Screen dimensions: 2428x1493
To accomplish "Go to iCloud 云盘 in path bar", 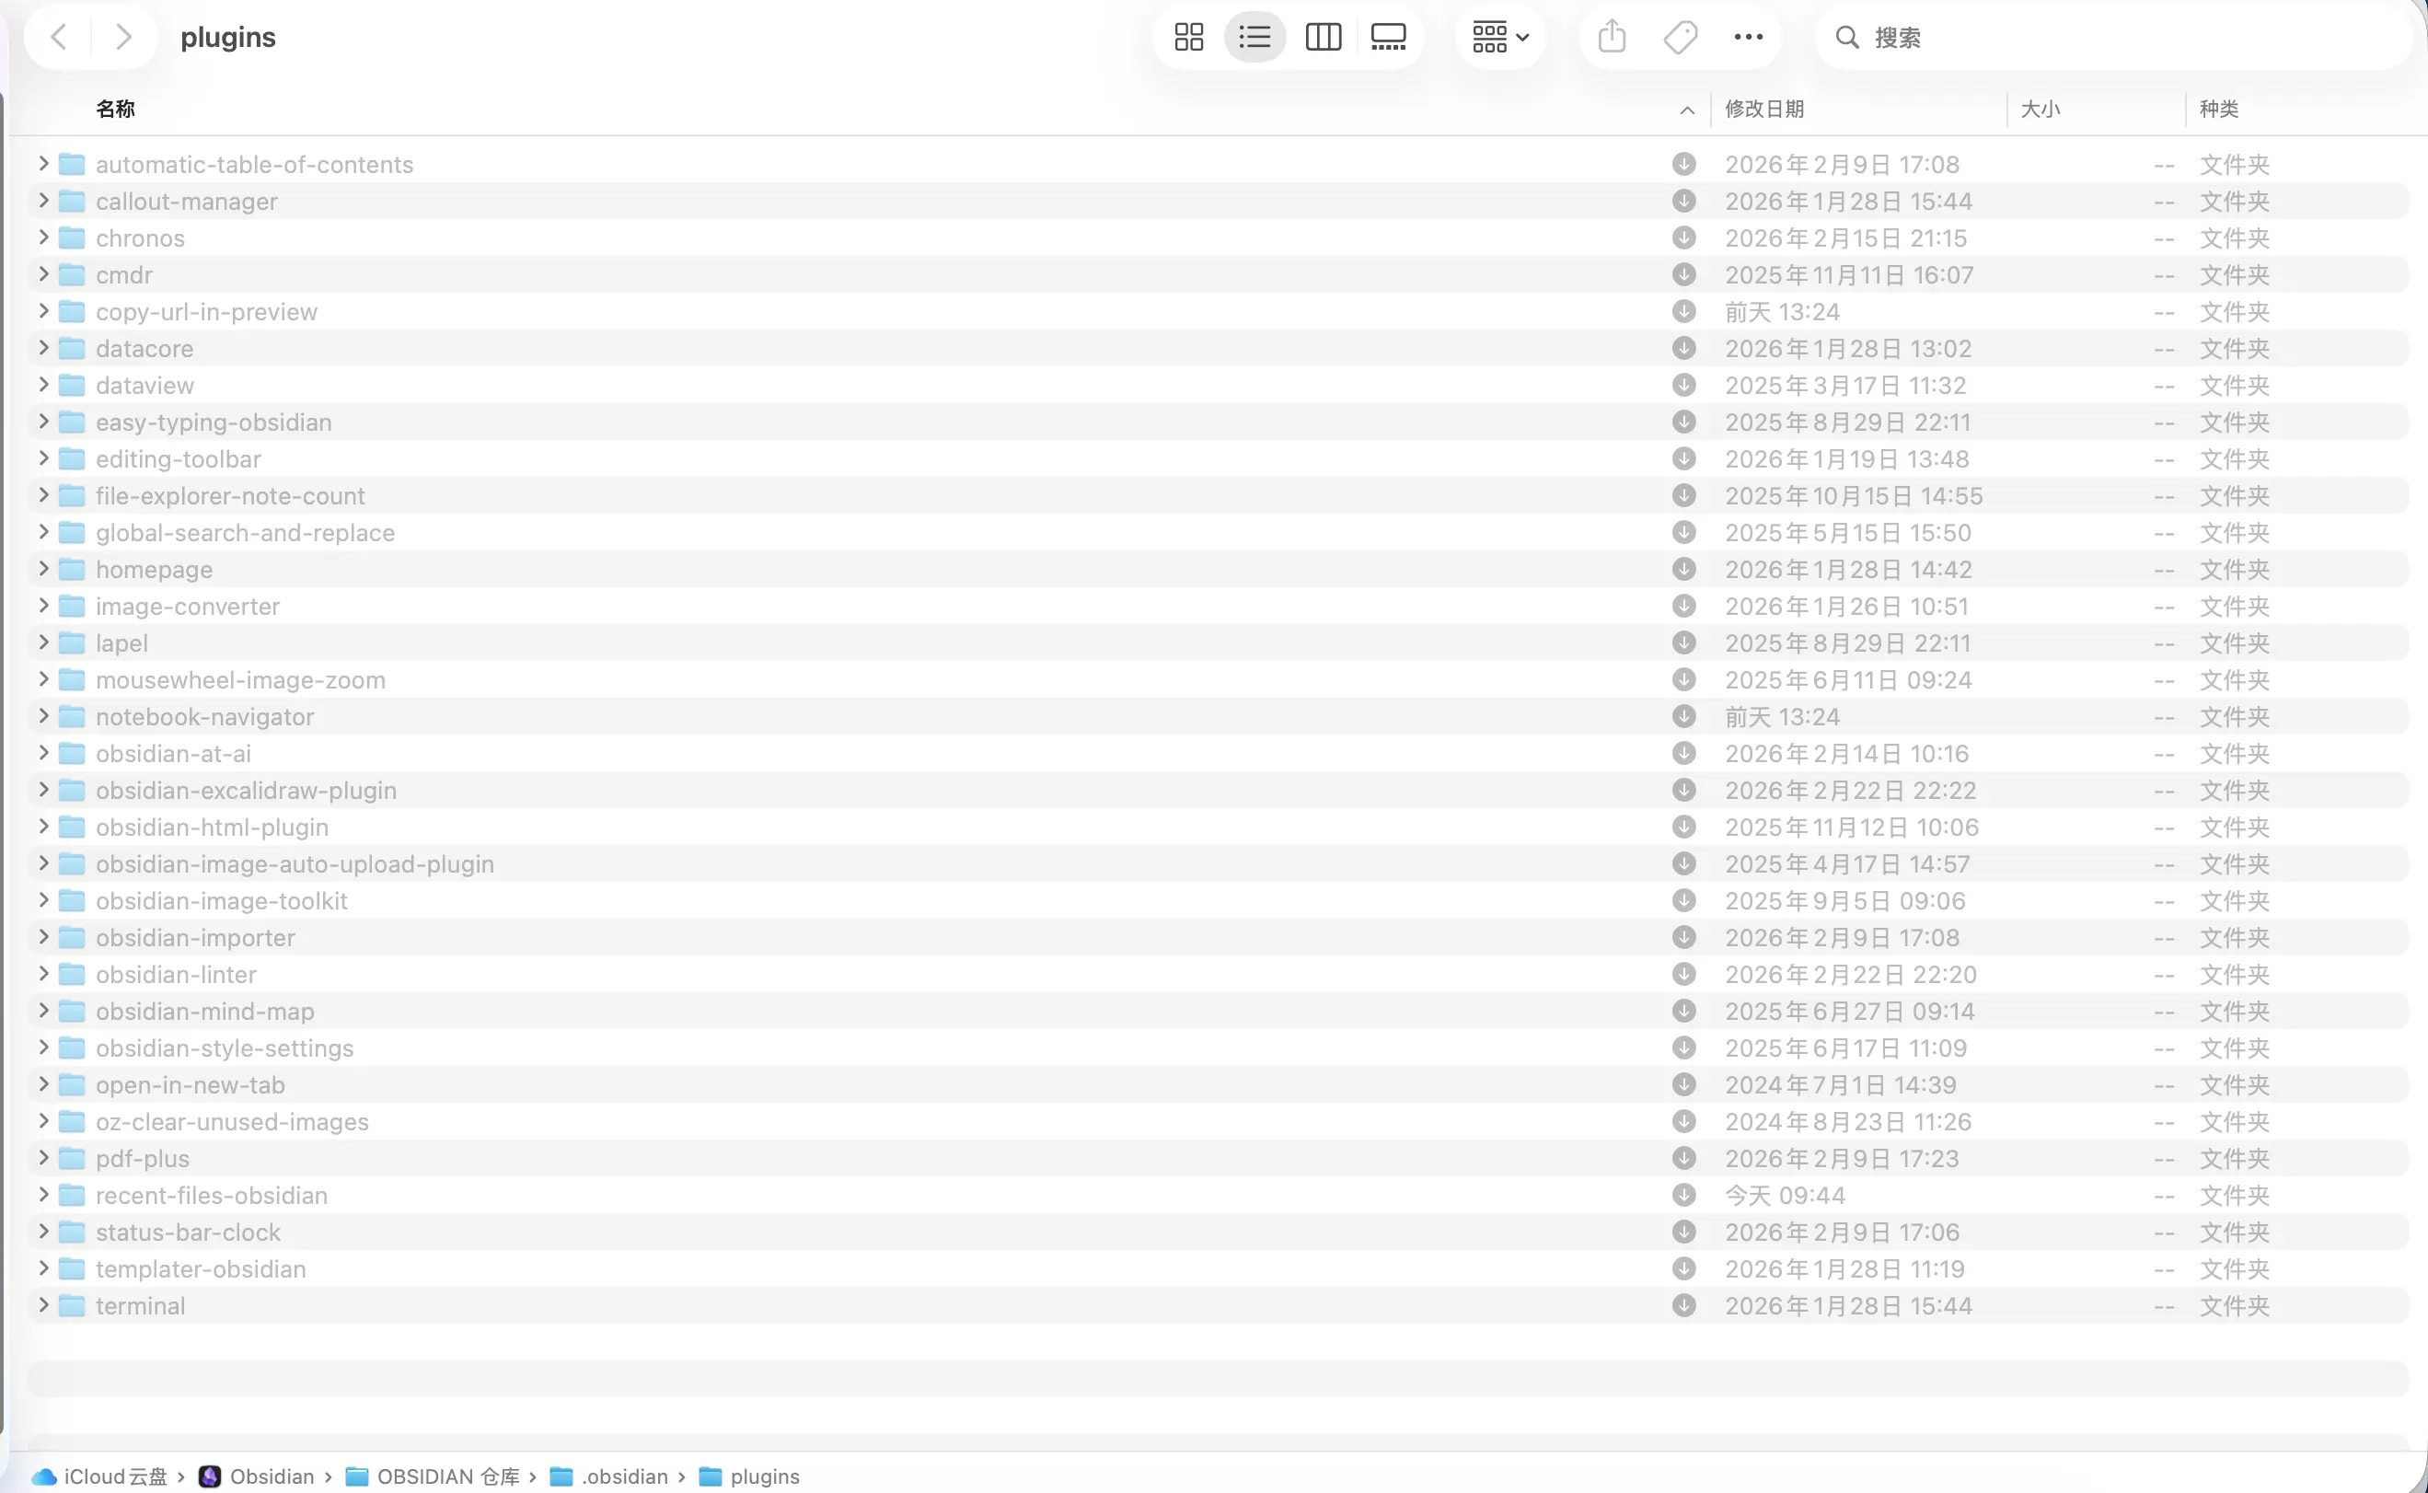I will tap(114, 1476).
